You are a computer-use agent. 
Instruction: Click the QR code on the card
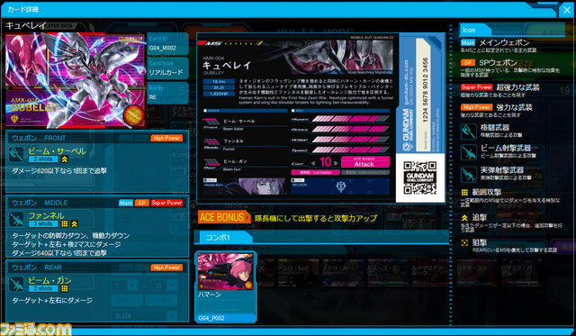[420, 177]
